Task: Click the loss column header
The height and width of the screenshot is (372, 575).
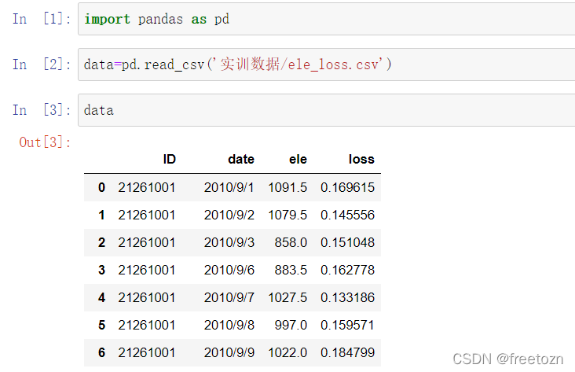Action: point(361,159)
